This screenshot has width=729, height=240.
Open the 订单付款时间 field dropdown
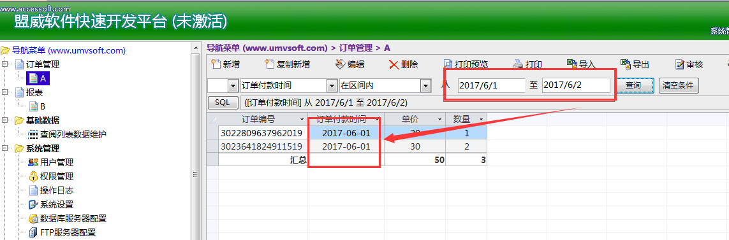(332, 85)
